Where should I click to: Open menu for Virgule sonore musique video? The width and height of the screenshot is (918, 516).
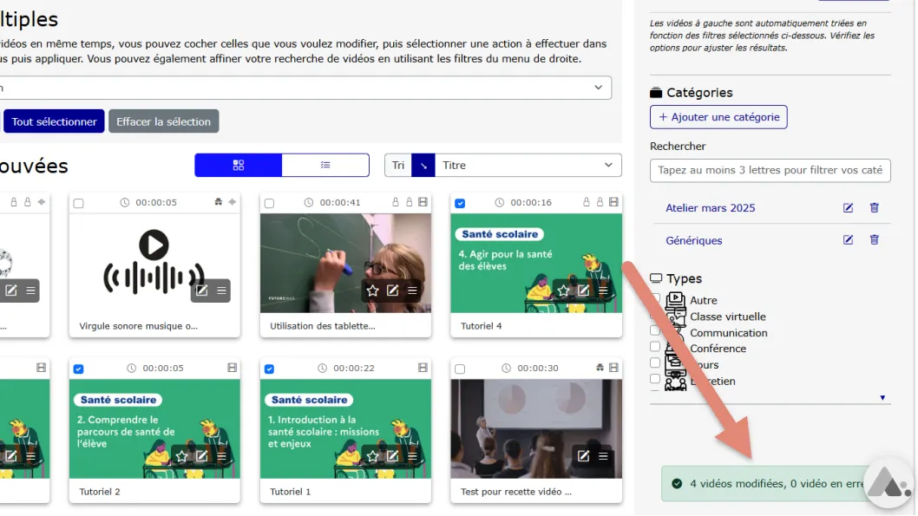coord(221,291)
